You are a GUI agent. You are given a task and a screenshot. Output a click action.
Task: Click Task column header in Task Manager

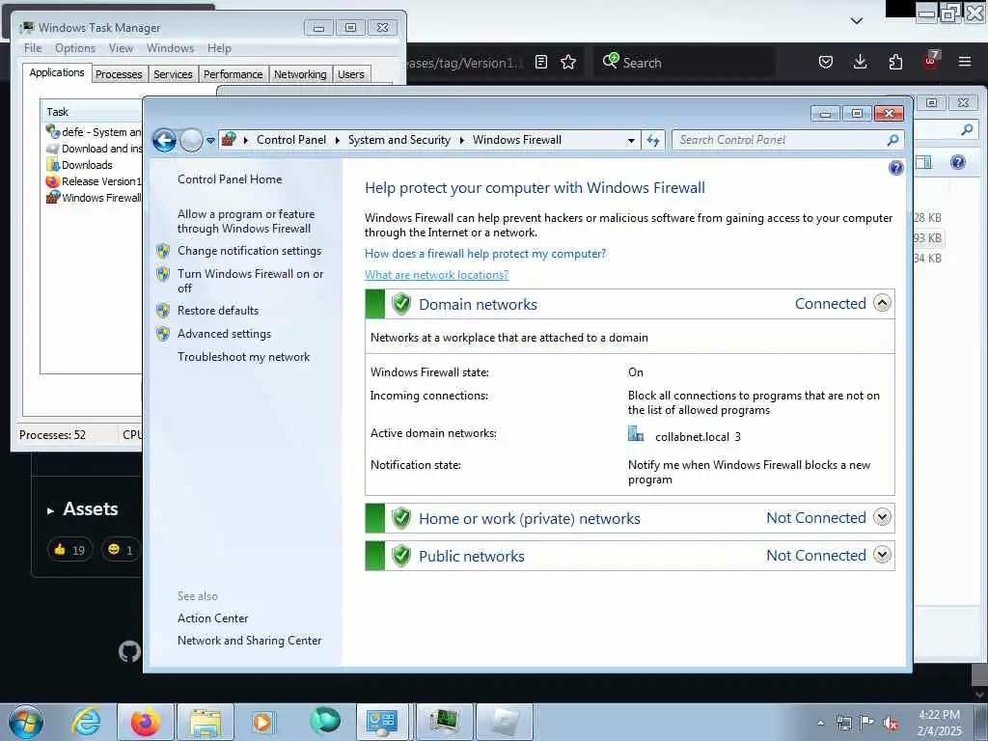coord(92,112)
